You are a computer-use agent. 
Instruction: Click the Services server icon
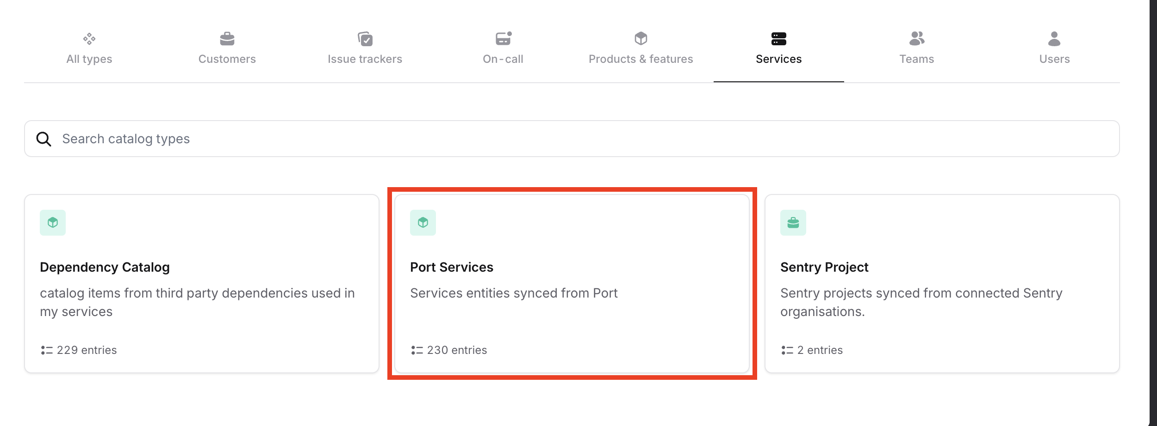pos(778,39)
